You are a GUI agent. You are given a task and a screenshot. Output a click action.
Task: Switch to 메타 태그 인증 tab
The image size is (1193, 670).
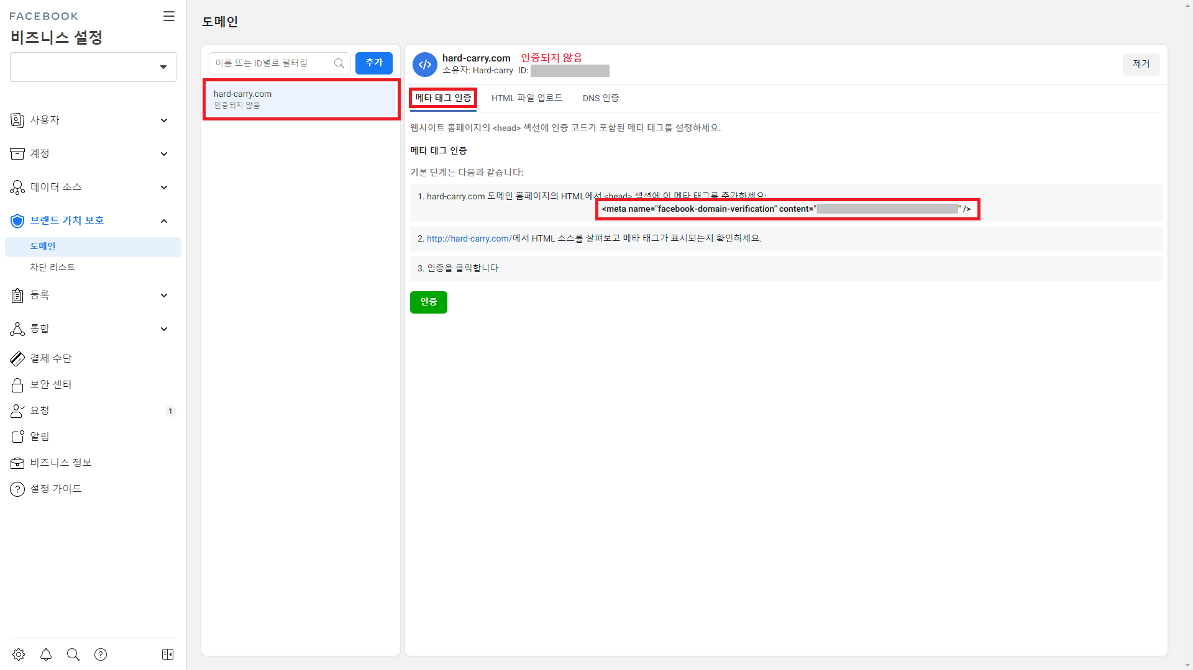(443, 98)
